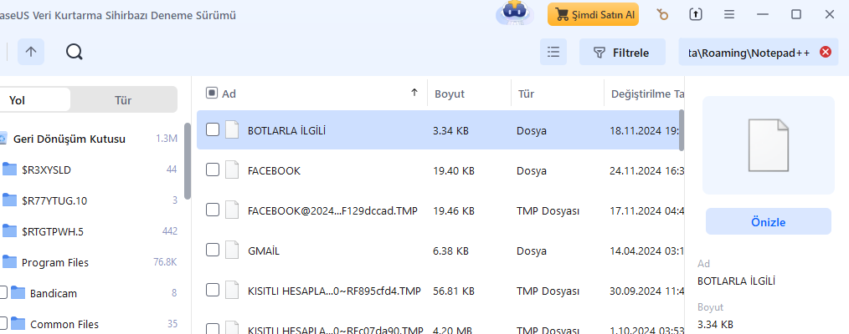Check the Common Files folder checkbox

tap(3, 324)
